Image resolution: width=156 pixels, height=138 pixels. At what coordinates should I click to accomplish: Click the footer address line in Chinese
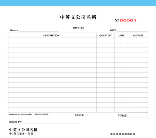[21, 133]
